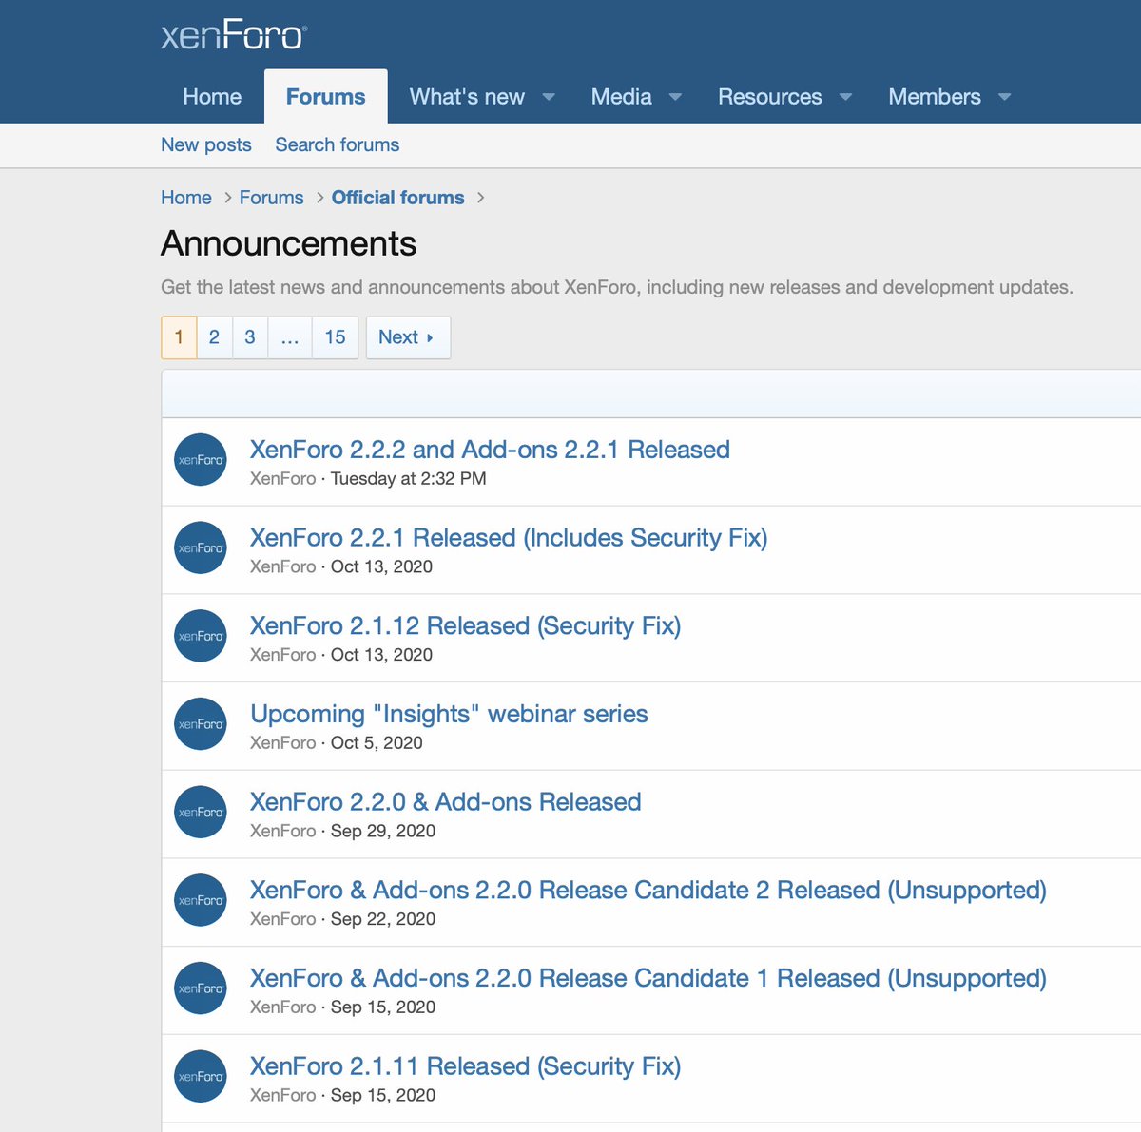Click the Sep 29, 2020 date
The width and height of the screenshot is (1141, 1132).
(383, 831)
